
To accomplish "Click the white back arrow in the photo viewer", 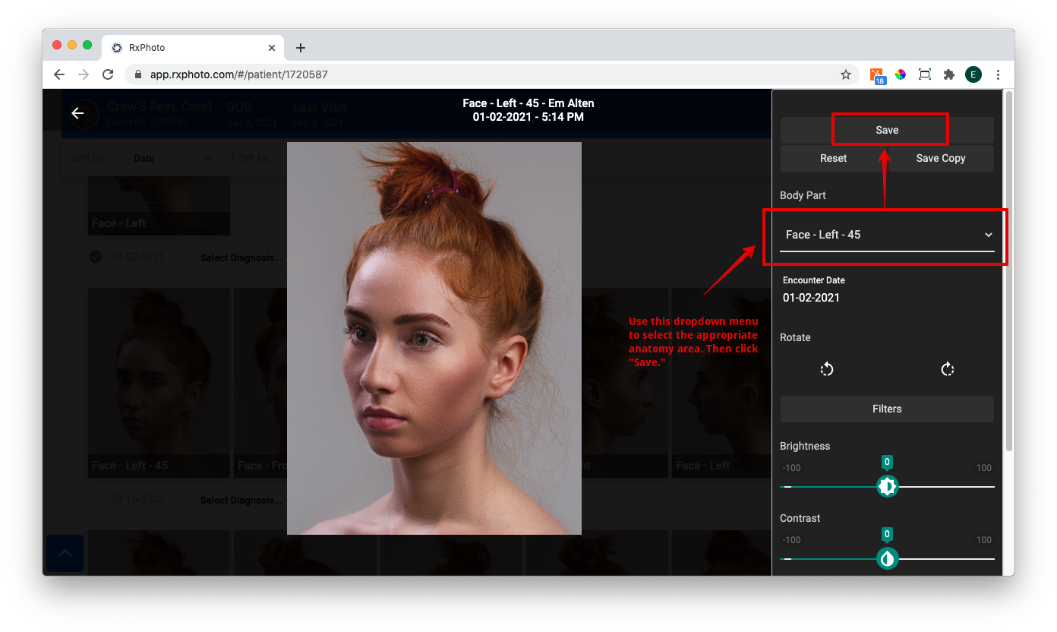I will pyautogui.click(x=77, y=113).
